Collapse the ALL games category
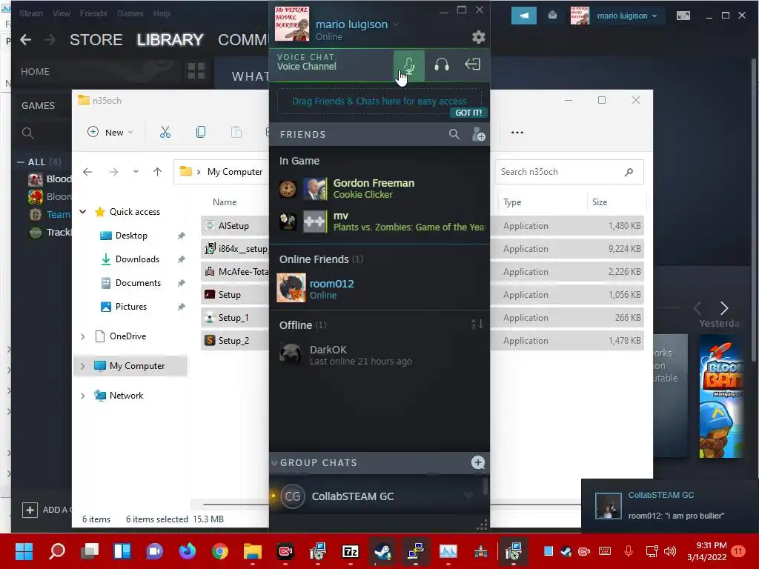 (x=20, y=162)
